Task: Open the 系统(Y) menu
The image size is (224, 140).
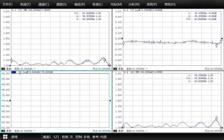Action: (152, 4)
